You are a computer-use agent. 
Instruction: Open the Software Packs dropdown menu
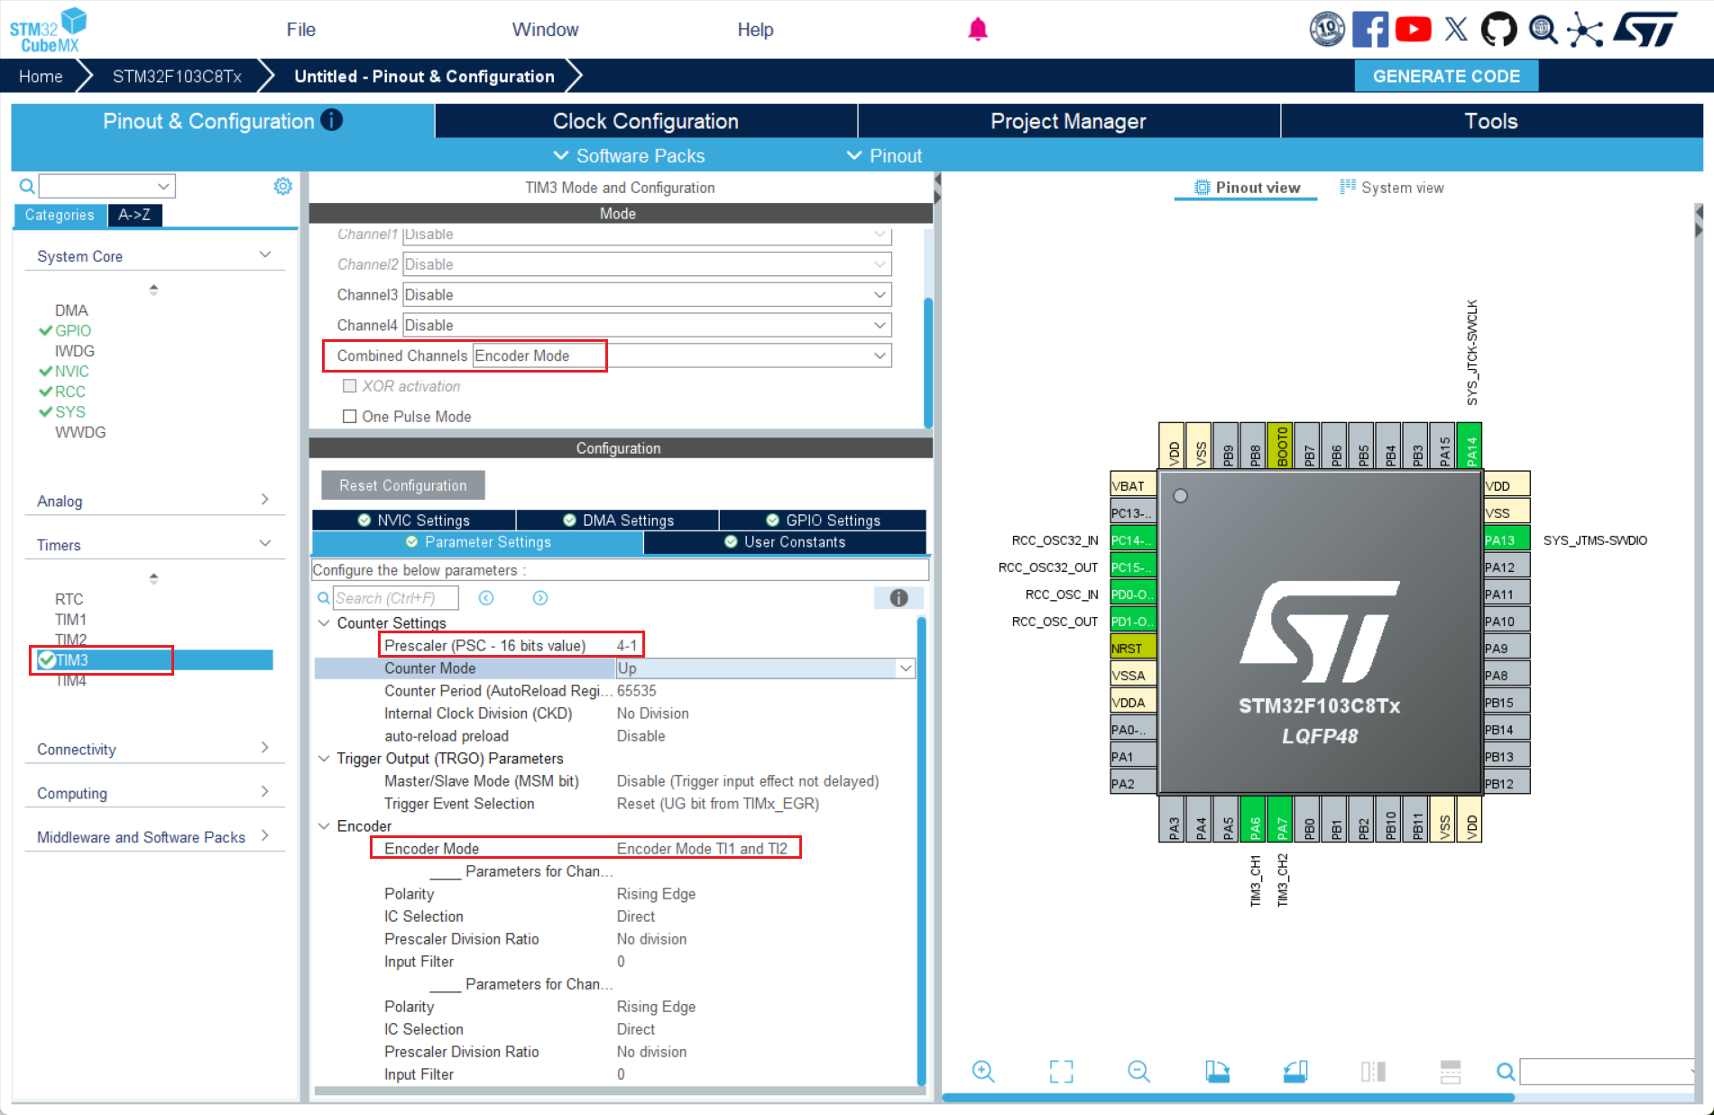[x=629, y=156]
